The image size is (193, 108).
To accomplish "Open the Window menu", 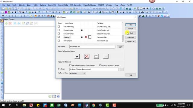I will click(x=109, y=5).
